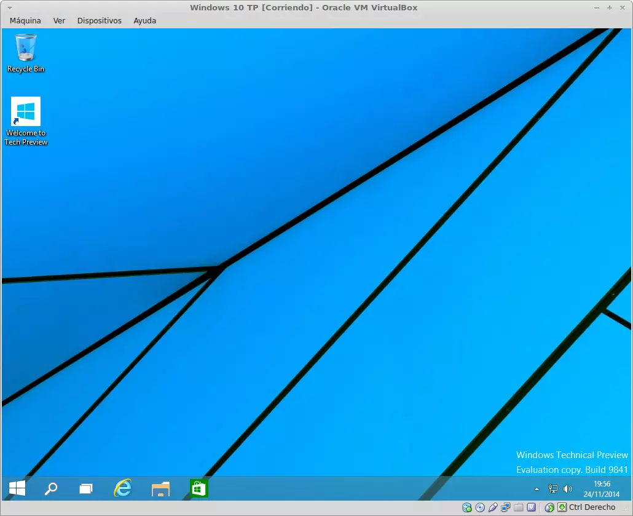Click the VirtualBox network adapters icon
Image resolution: width=633 pixels, height=516 pixels.
pos(506,507)
